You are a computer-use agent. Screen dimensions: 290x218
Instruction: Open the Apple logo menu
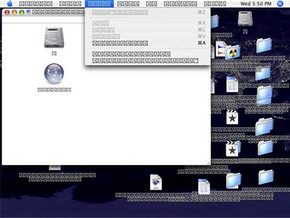pyautogui.click(x=9, y=4)
